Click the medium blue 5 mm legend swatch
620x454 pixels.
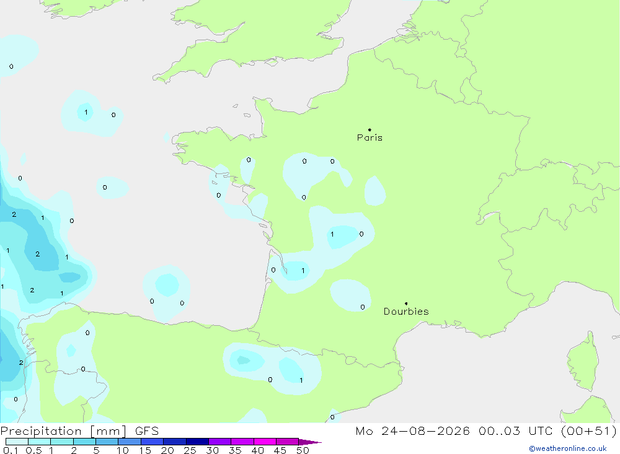tap(107, 442)
